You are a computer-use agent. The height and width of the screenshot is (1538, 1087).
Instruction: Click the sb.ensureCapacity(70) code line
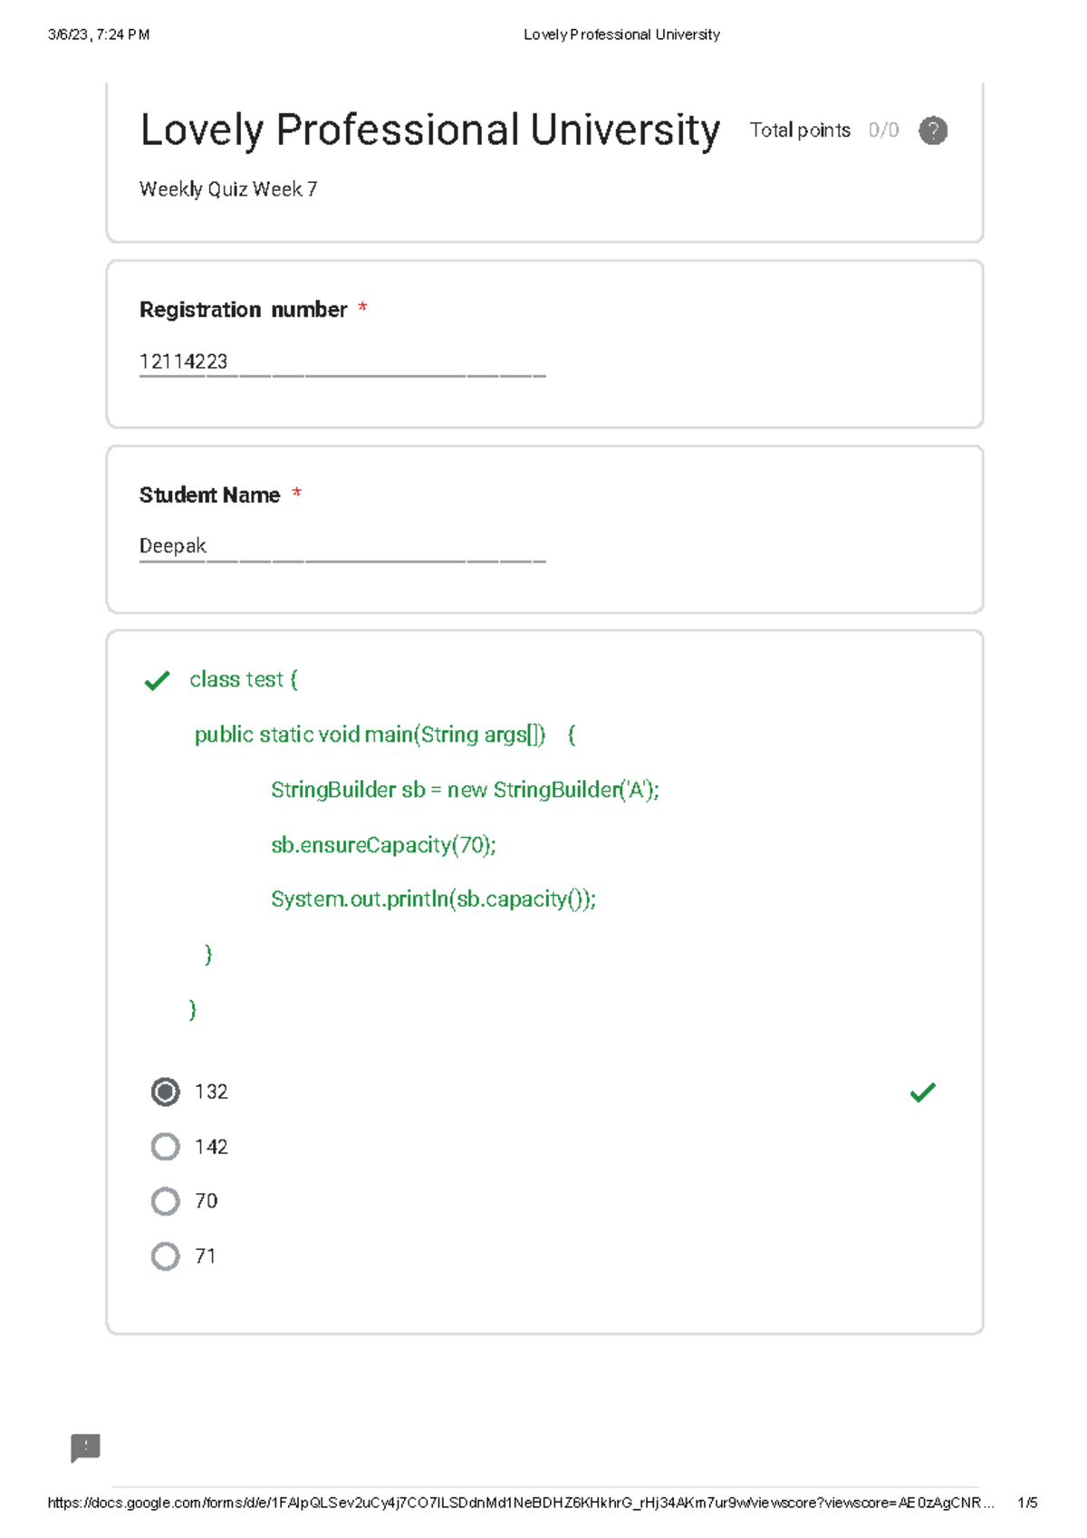(383, 845)
